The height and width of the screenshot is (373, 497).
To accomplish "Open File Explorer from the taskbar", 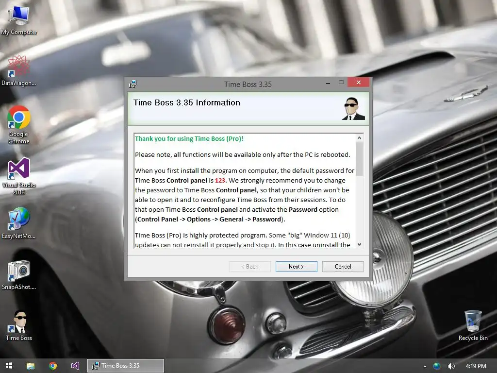I will point(31,366).
